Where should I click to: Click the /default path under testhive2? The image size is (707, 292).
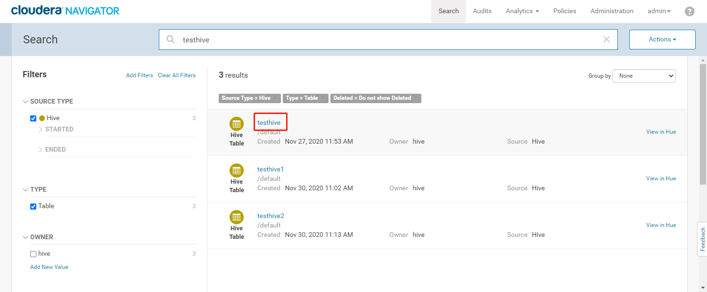coord(269,225)
